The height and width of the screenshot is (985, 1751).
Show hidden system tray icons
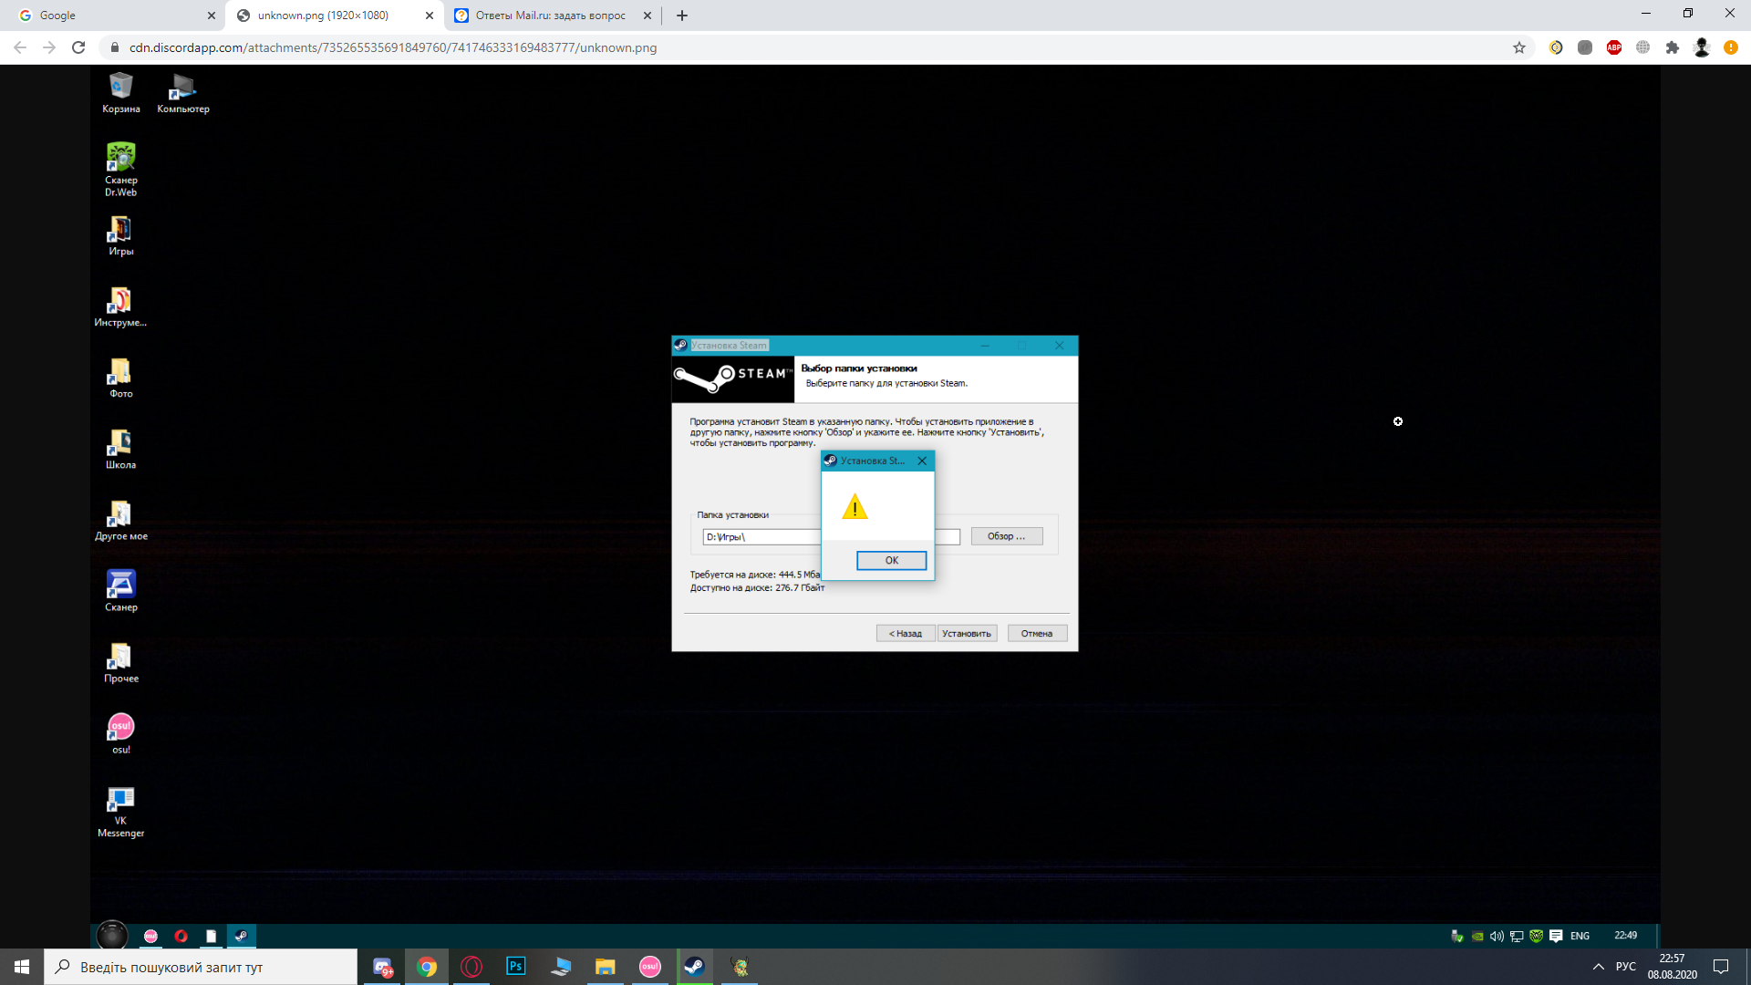point(1598,967)
